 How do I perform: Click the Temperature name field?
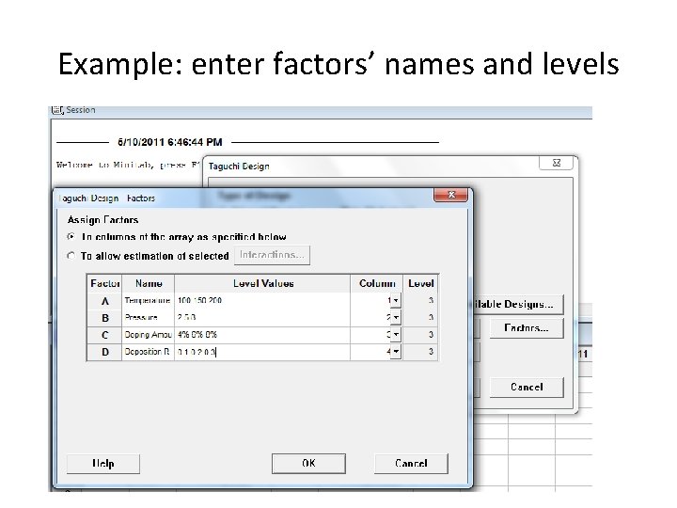coord(149,301)
